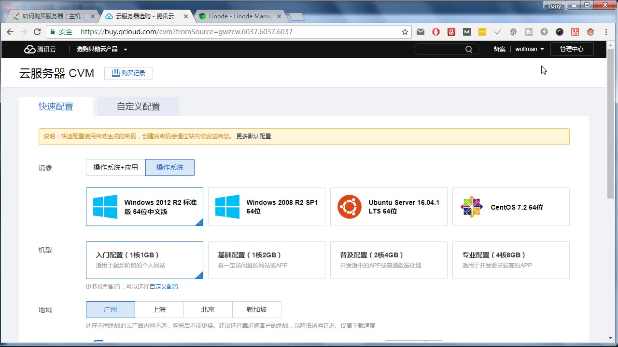Screen dimensions: 618x347
Task: Select 入门配置 (1核1GB) machine type
Action: (x=144, y=260)
